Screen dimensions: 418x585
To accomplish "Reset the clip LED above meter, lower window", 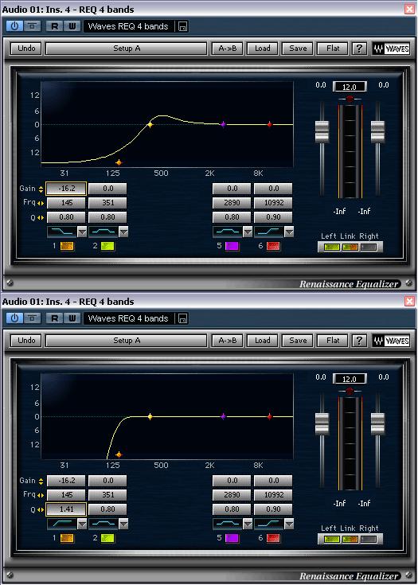I will point(350,391).
